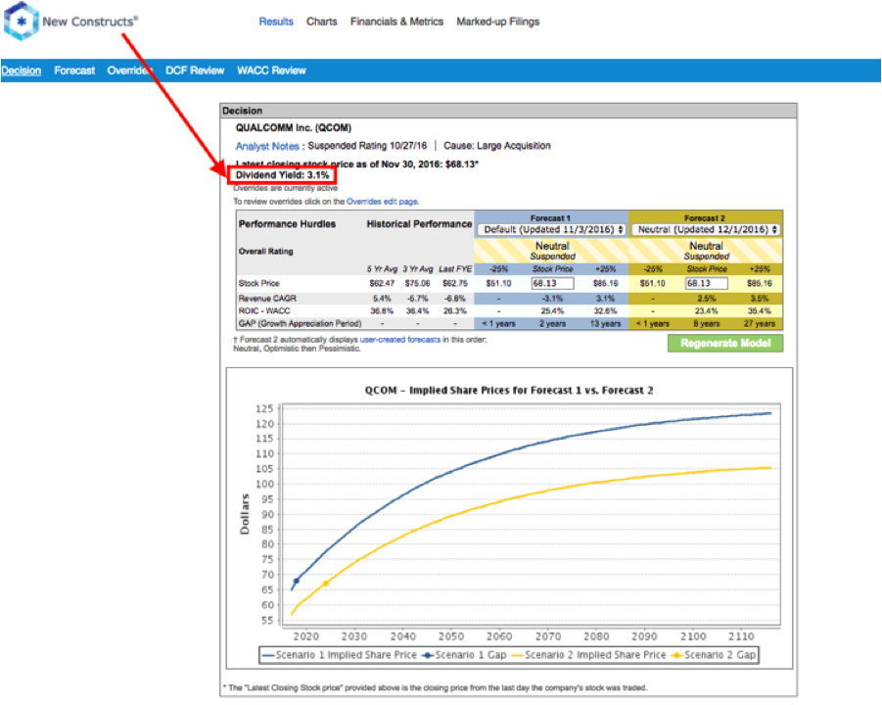Open the Overrides tab in blue bar
The height and width of the screenshot is (705, 882).
click(129, 70)
